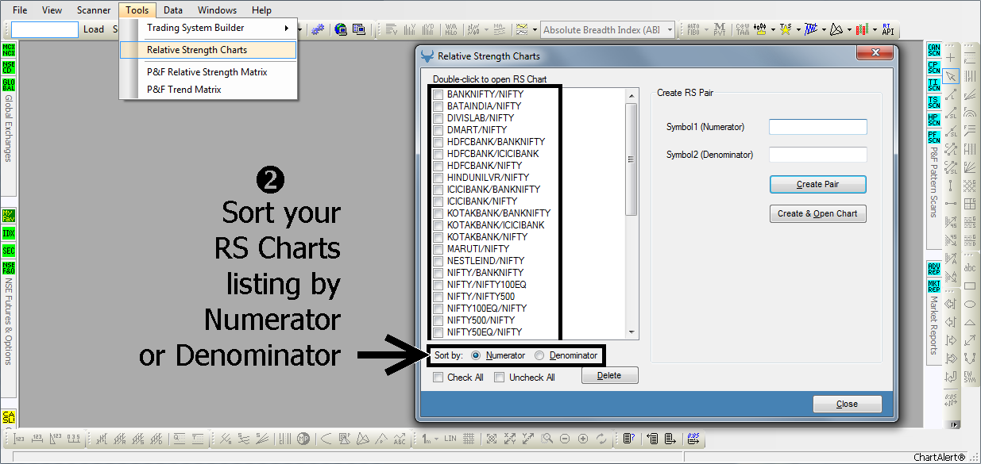Image resolution: width=981 pixels, height=464 pixels.
Task: Select the rectangle shape drawing tool
Action: (969, 286)
